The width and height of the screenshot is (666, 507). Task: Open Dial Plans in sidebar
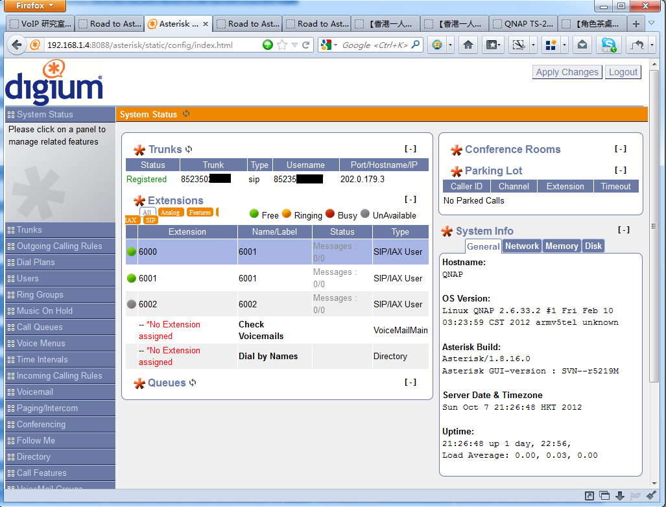[60, 262]
